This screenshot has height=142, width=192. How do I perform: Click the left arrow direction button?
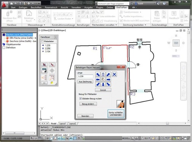98,79
